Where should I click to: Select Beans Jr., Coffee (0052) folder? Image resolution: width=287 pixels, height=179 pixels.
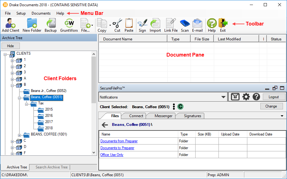(48, 91)
